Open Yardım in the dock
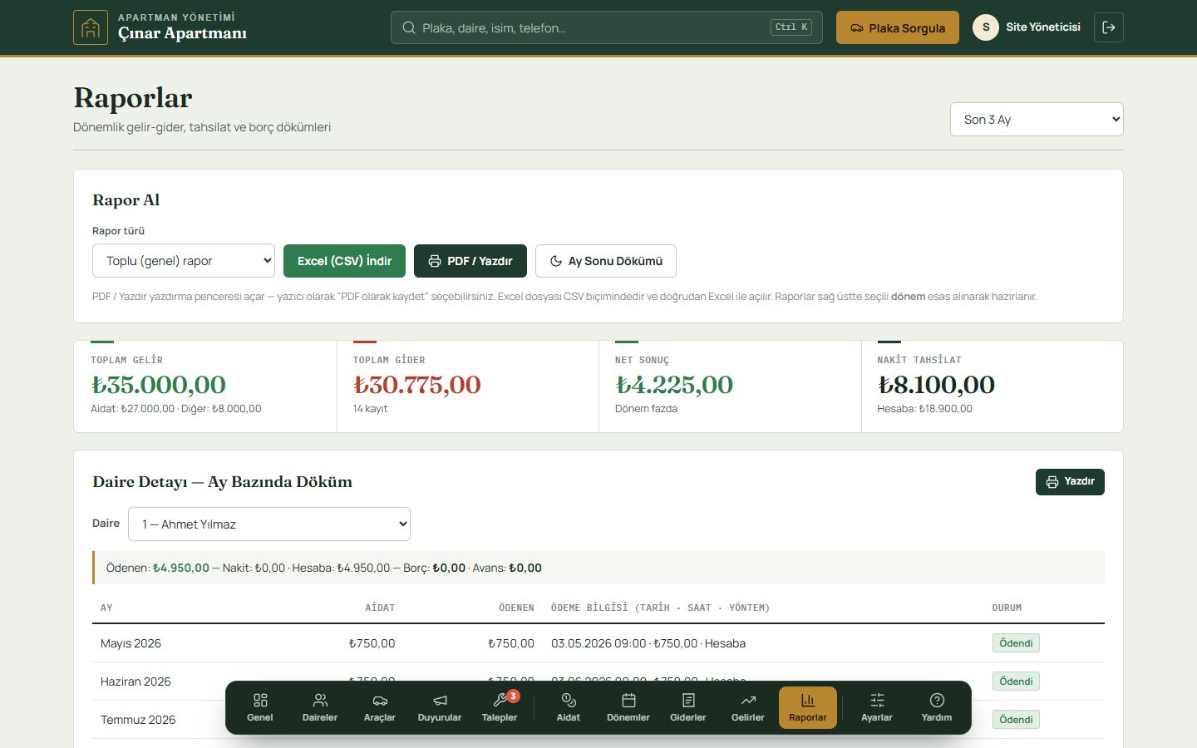 click(937, 707)
